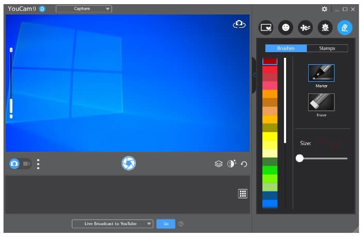Open the layers effects icon

[218, 164]
